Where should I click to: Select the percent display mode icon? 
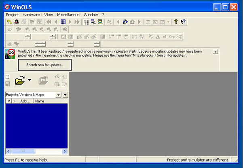click(151, 36)
